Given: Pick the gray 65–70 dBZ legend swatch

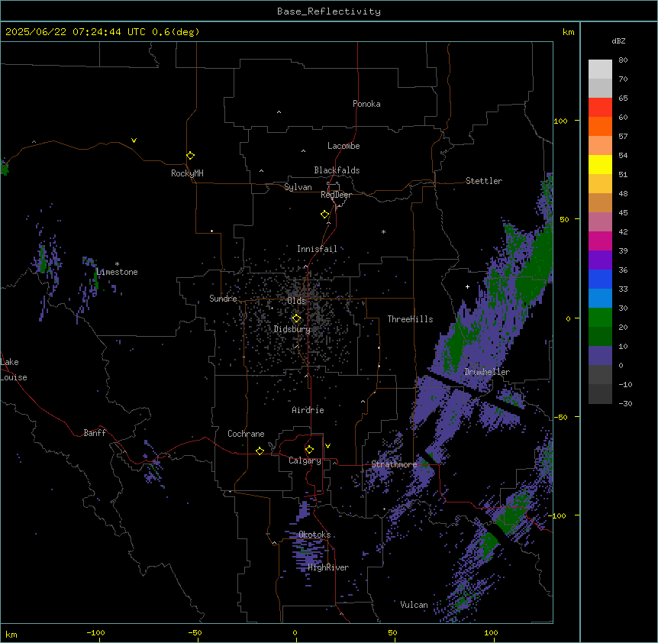Looking at the screenshot, I should (600, 88).
